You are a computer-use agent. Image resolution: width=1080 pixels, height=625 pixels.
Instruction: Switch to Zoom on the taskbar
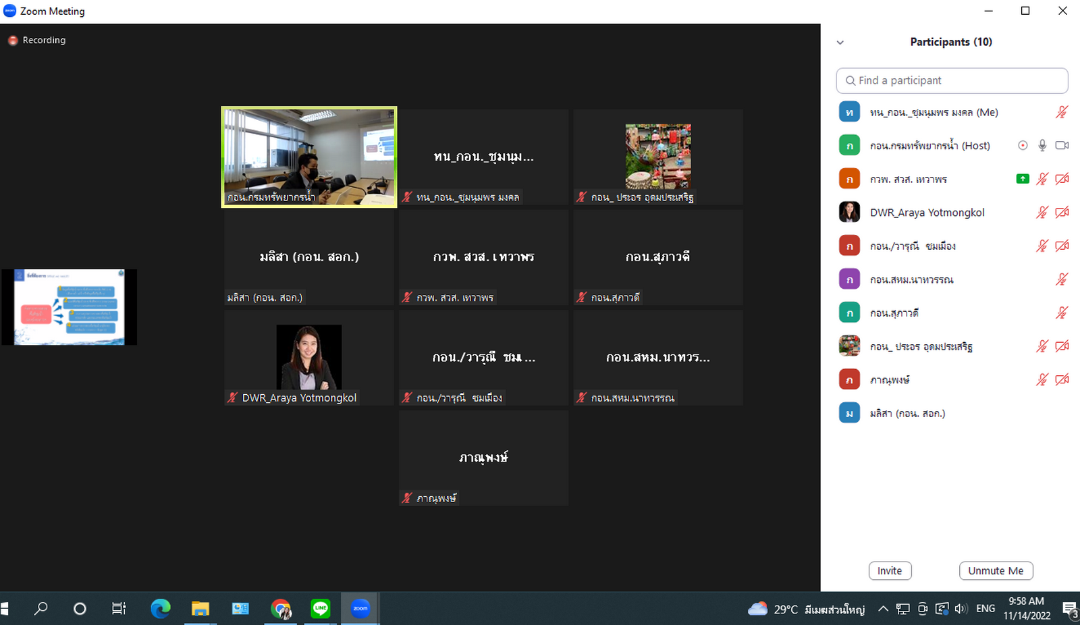[360, 609]
